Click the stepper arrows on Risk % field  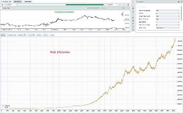coord(179,13)
